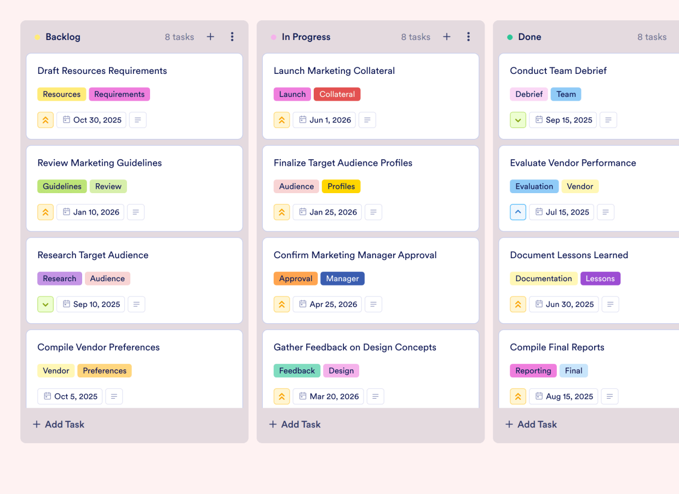The image size is (679, 494).
Task: Click the plus icon in the Backlog header
Action: [210, 37]
